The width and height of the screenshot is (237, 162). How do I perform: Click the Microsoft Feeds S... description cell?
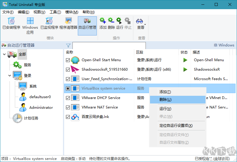(x=211, y=79)
